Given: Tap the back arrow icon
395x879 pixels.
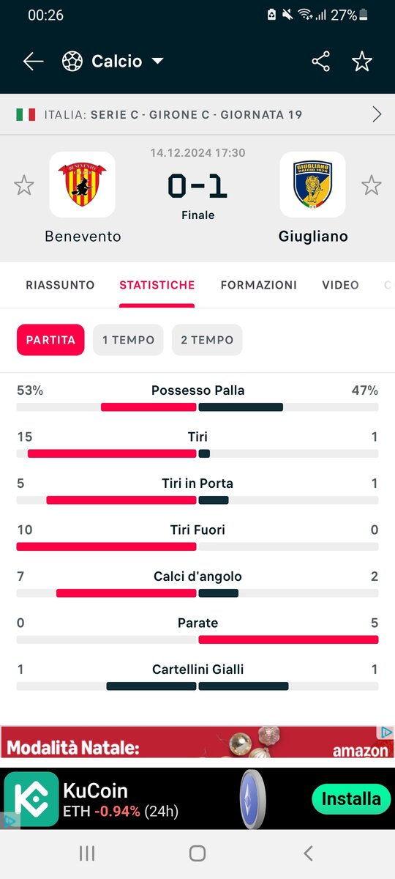Looking at the screenshot, I should point(34,62).
